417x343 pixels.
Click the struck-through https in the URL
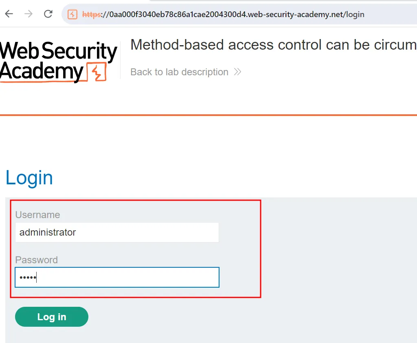pyautogui.click(x=91, y=15)
